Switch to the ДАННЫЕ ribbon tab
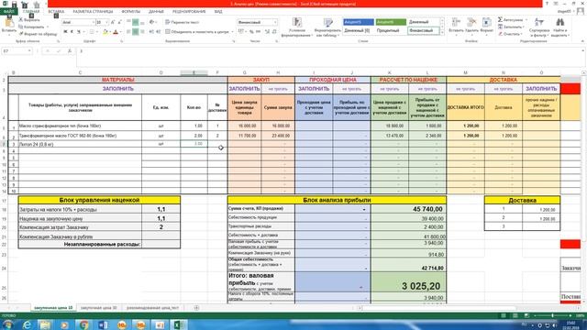Image resolution: width=587 pixels, height=330 pixels. 156,12
